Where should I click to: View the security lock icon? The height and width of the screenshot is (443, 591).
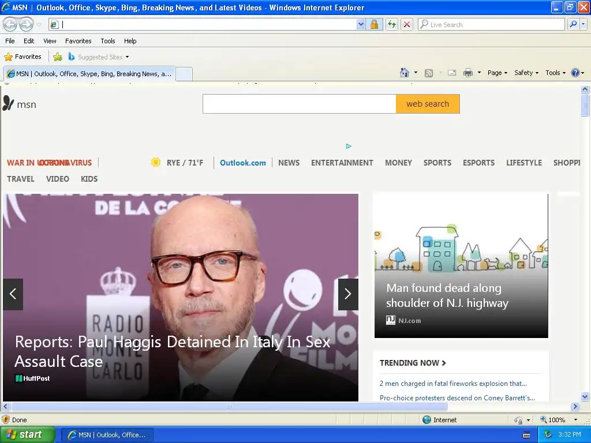pyautogui.click(x=374, y=24)
